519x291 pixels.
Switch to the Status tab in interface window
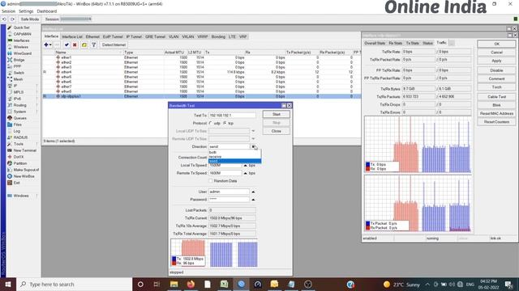tap(427, 43)
